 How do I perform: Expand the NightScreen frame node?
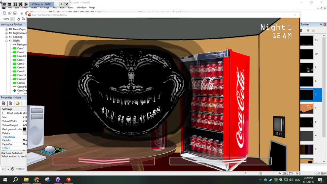coord(7,33)
